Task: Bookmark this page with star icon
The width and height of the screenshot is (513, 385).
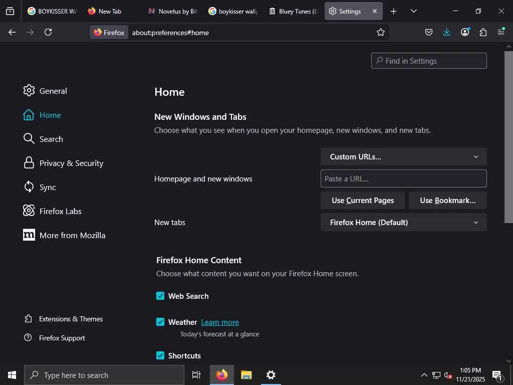Action: (381, 32)
